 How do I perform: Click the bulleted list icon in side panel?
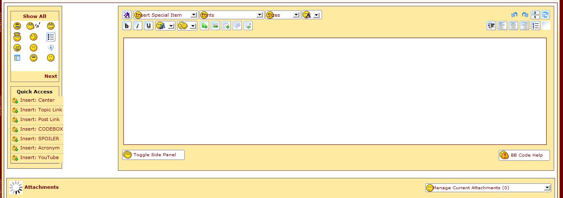coord(51,37)
